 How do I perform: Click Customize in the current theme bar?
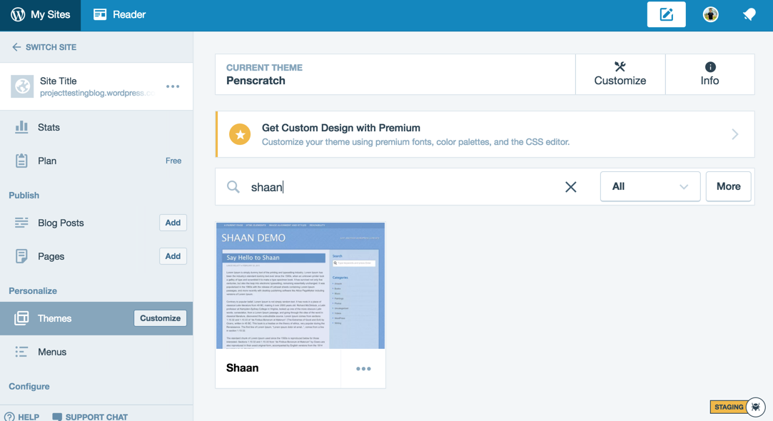(620, 74)
